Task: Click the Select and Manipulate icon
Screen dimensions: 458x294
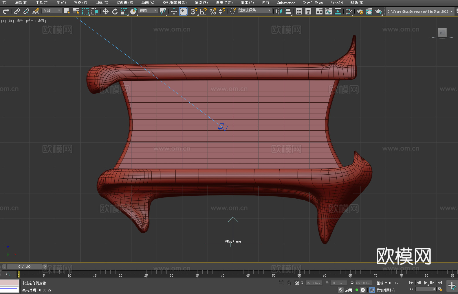Action: (174, 11)
